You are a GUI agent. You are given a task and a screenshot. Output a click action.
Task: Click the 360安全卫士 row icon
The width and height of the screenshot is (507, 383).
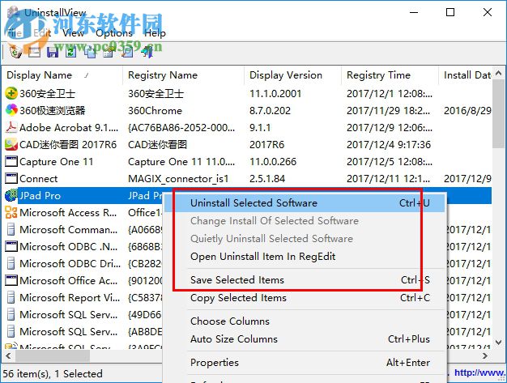(x=11, y=93)
